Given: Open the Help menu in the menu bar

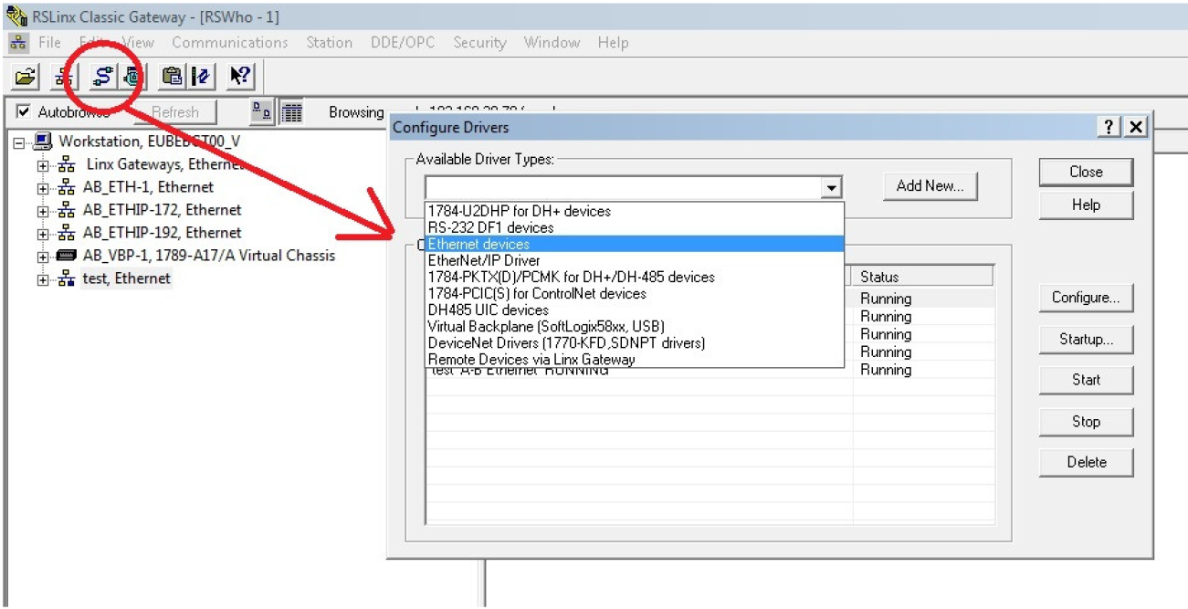Looking at the screenshot, I should coord(613,42).
